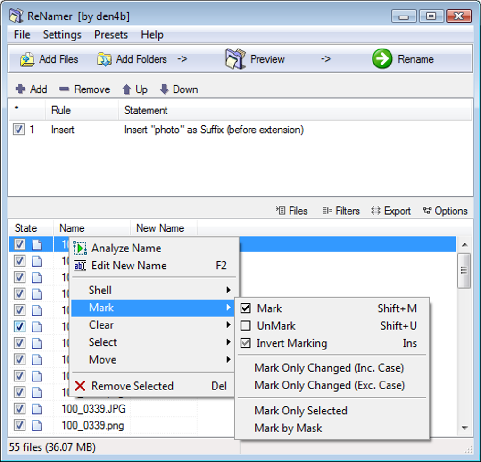The height and width of the screenshot is (462, 481).
Task: Click the State column header
Action: pyautogui.click(x=31, y=228)
